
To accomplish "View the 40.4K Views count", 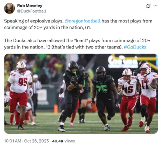I will point(63,141).
